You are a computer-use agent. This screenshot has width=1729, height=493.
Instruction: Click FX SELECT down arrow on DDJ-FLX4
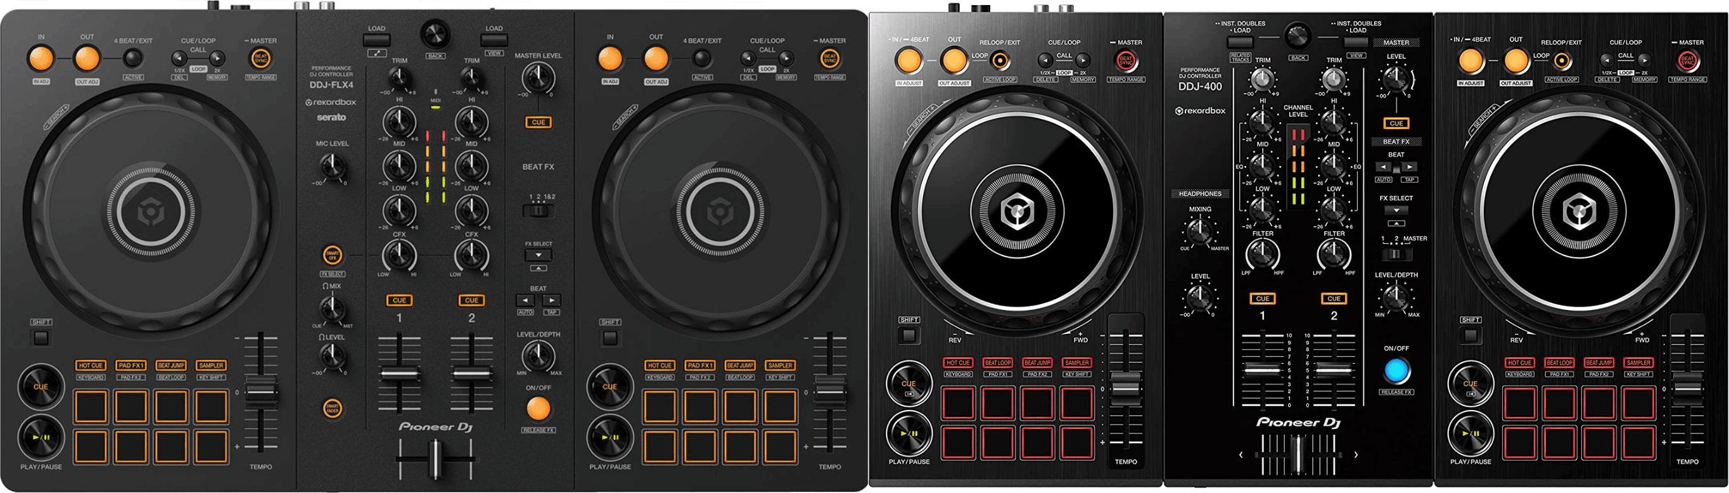coord(539,255)
